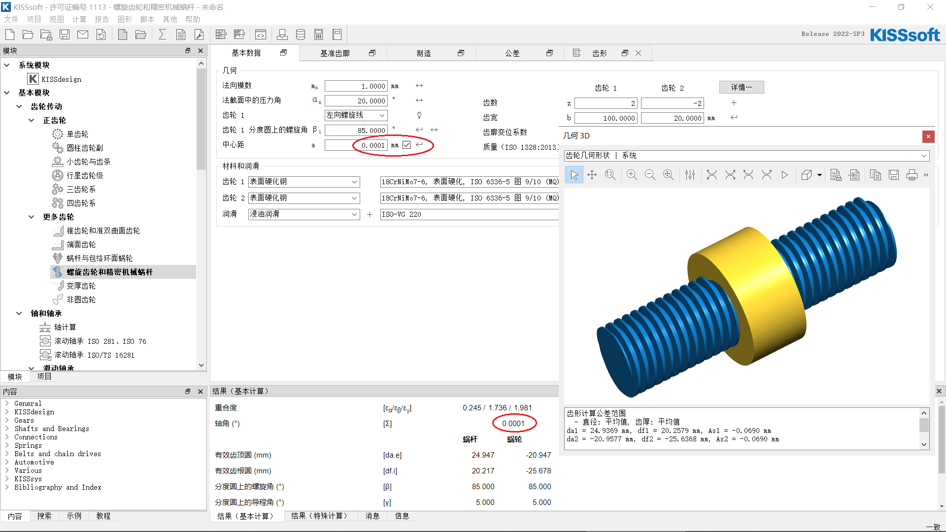Switch to the 基准齿廓 tab

(x=335, y=53)
